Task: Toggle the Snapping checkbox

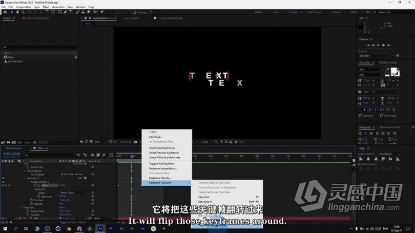Action: 134,12
